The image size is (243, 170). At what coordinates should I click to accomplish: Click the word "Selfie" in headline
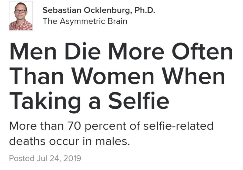[139, 100]
